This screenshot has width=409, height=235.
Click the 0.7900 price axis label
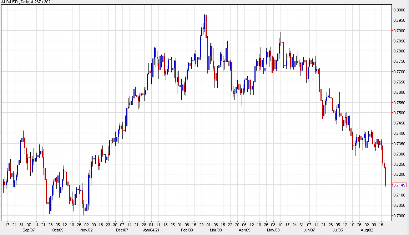pyautogui.click(x=399, y=30)
